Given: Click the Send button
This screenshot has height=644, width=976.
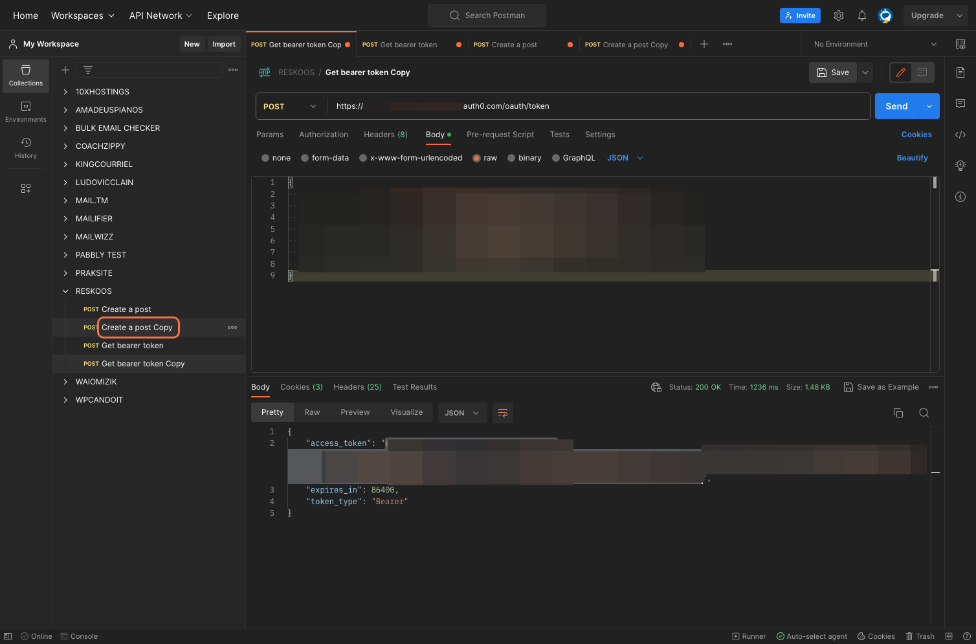Looking at the screenshot, I should coord(897,106).
